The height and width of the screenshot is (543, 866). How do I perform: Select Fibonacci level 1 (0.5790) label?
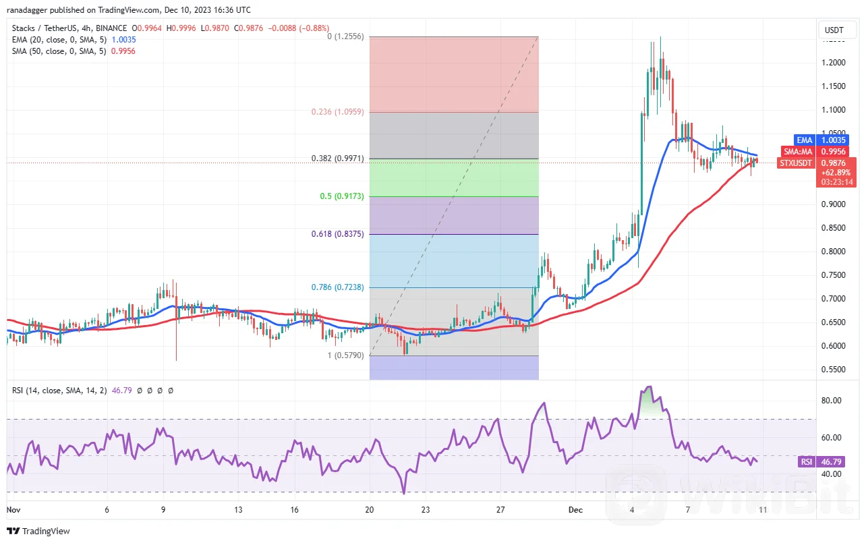pos(344,355)
